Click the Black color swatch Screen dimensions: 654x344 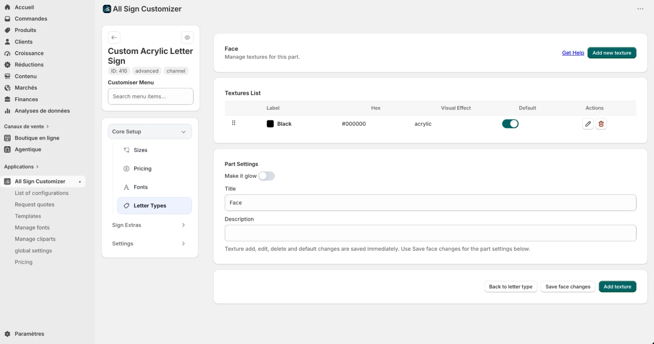270,124
